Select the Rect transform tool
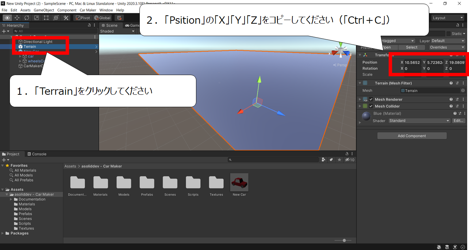 click(x=46, y=18)
